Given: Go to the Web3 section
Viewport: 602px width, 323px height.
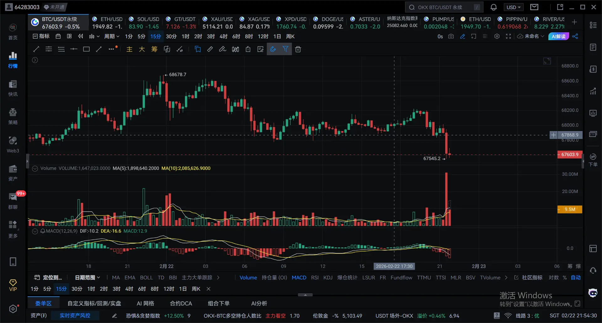Looking at the screenshot, I should (13, 145).
